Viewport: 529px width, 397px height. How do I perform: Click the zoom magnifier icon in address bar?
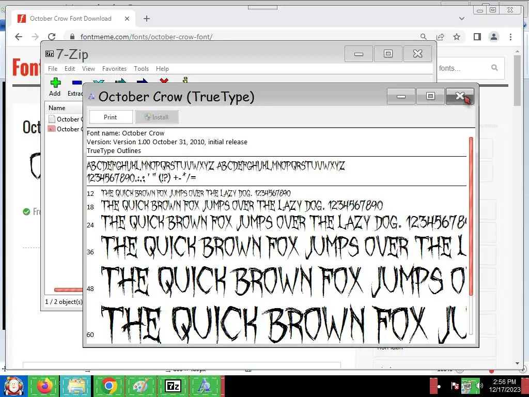[424, 37]
